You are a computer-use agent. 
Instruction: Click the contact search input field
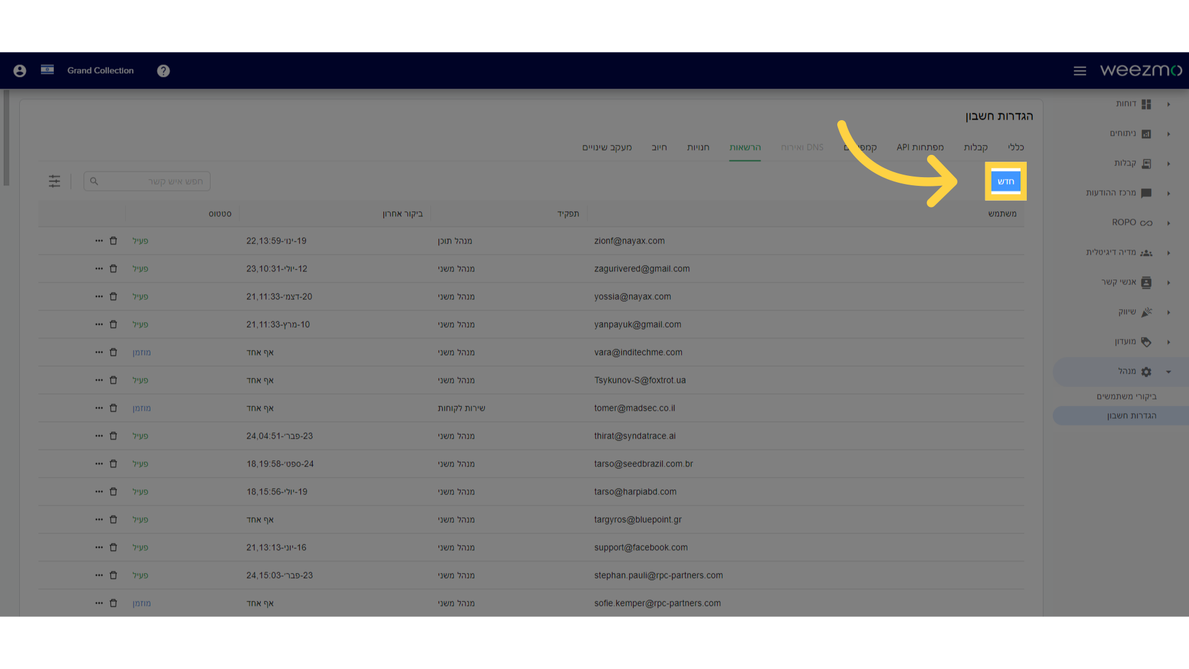coord(147,181)
